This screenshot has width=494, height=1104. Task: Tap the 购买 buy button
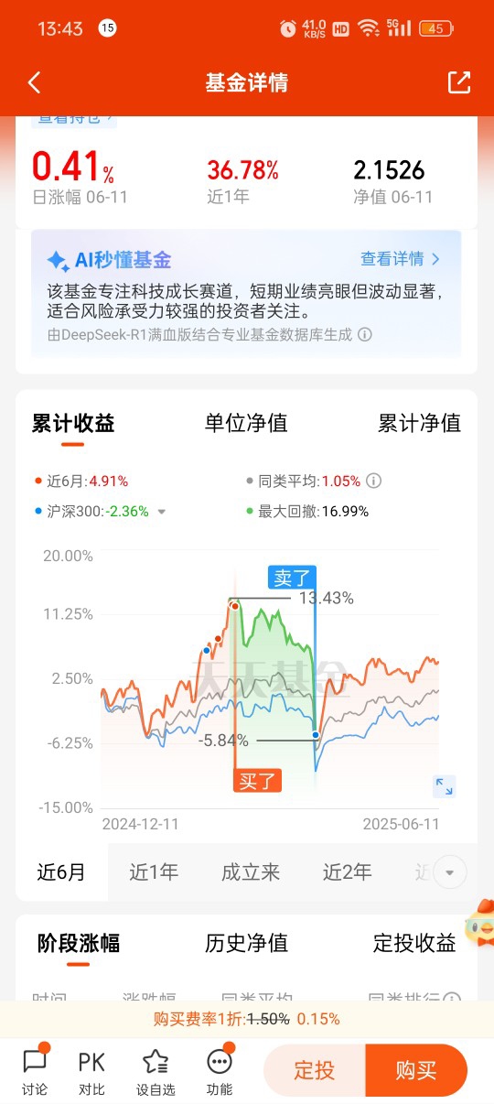click(416, 1070)
